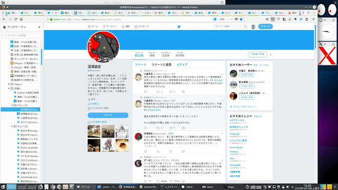Toggle the sidebar icon in Firefox toolbar
The image size is (338, 190).
[273, 19]
